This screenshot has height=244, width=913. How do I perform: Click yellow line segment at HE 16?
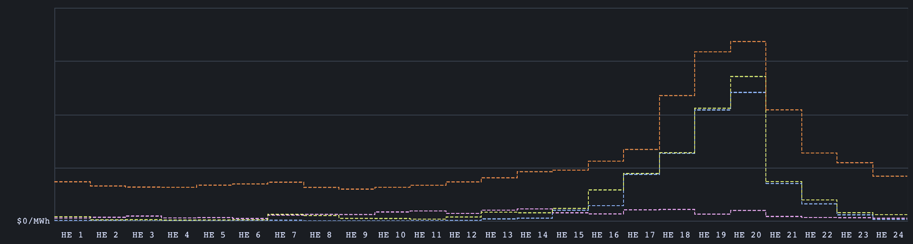pyautogui.click(x=605, y=190)
